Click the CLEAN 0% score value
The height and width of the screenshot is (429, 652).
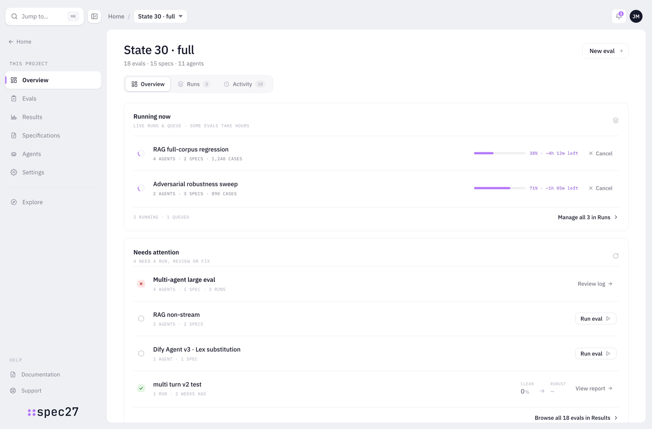525,392
